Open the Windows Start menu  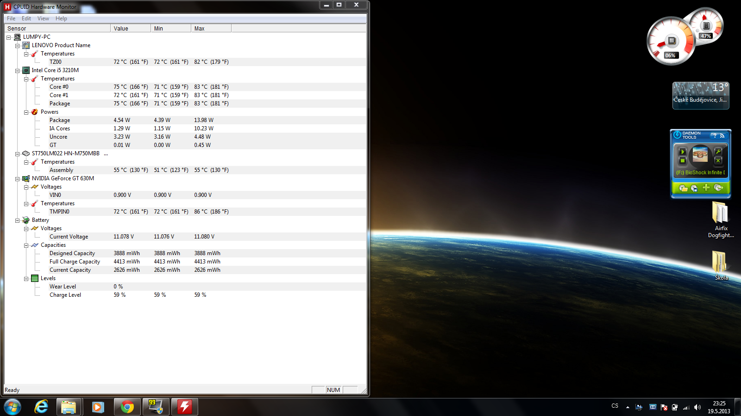[13, 407]
